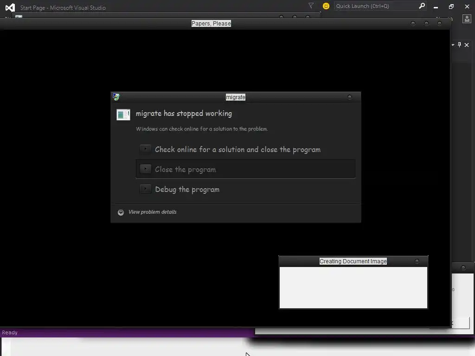Click arrow beside Check online option
This screenshot has height=356, width=475.
pyautogui.click(x=145, y=149)
